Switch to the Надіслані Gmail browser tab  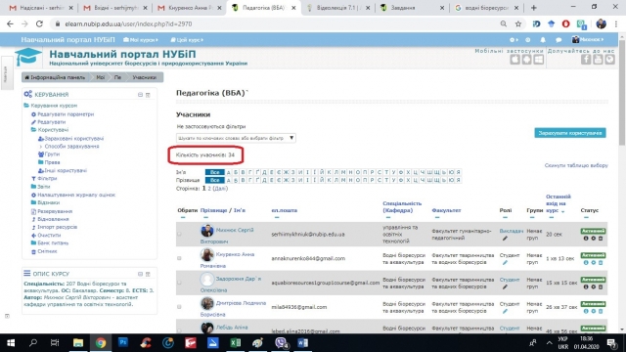point(41,8)
